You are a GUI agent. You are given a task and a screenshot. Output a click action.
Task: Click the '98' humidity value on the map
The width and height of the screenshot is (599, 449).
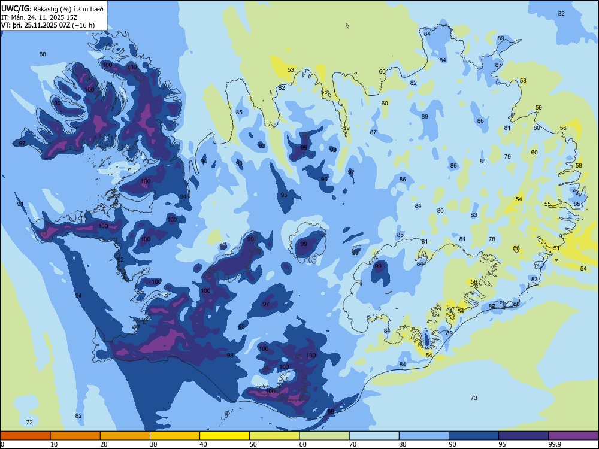230,356
